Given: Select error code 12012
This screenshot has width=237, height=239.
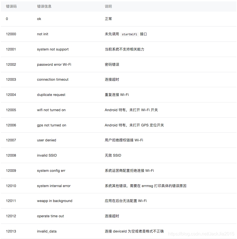Looking at the screenshot, I should pos(11,216).
